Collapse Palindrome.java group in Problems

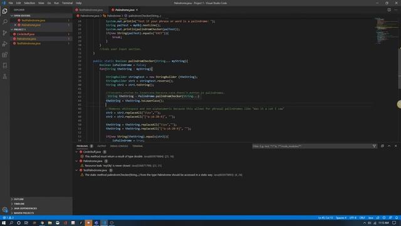click(x=76, y=161)
